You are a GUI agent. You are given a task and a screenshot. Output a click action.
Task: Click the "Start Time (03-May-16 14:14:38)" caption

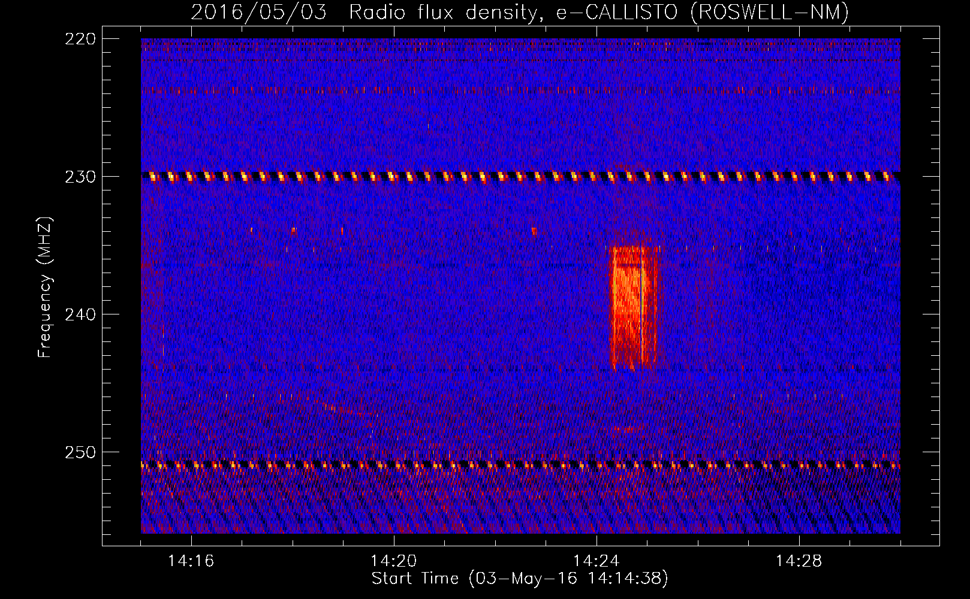coord(520,579)
